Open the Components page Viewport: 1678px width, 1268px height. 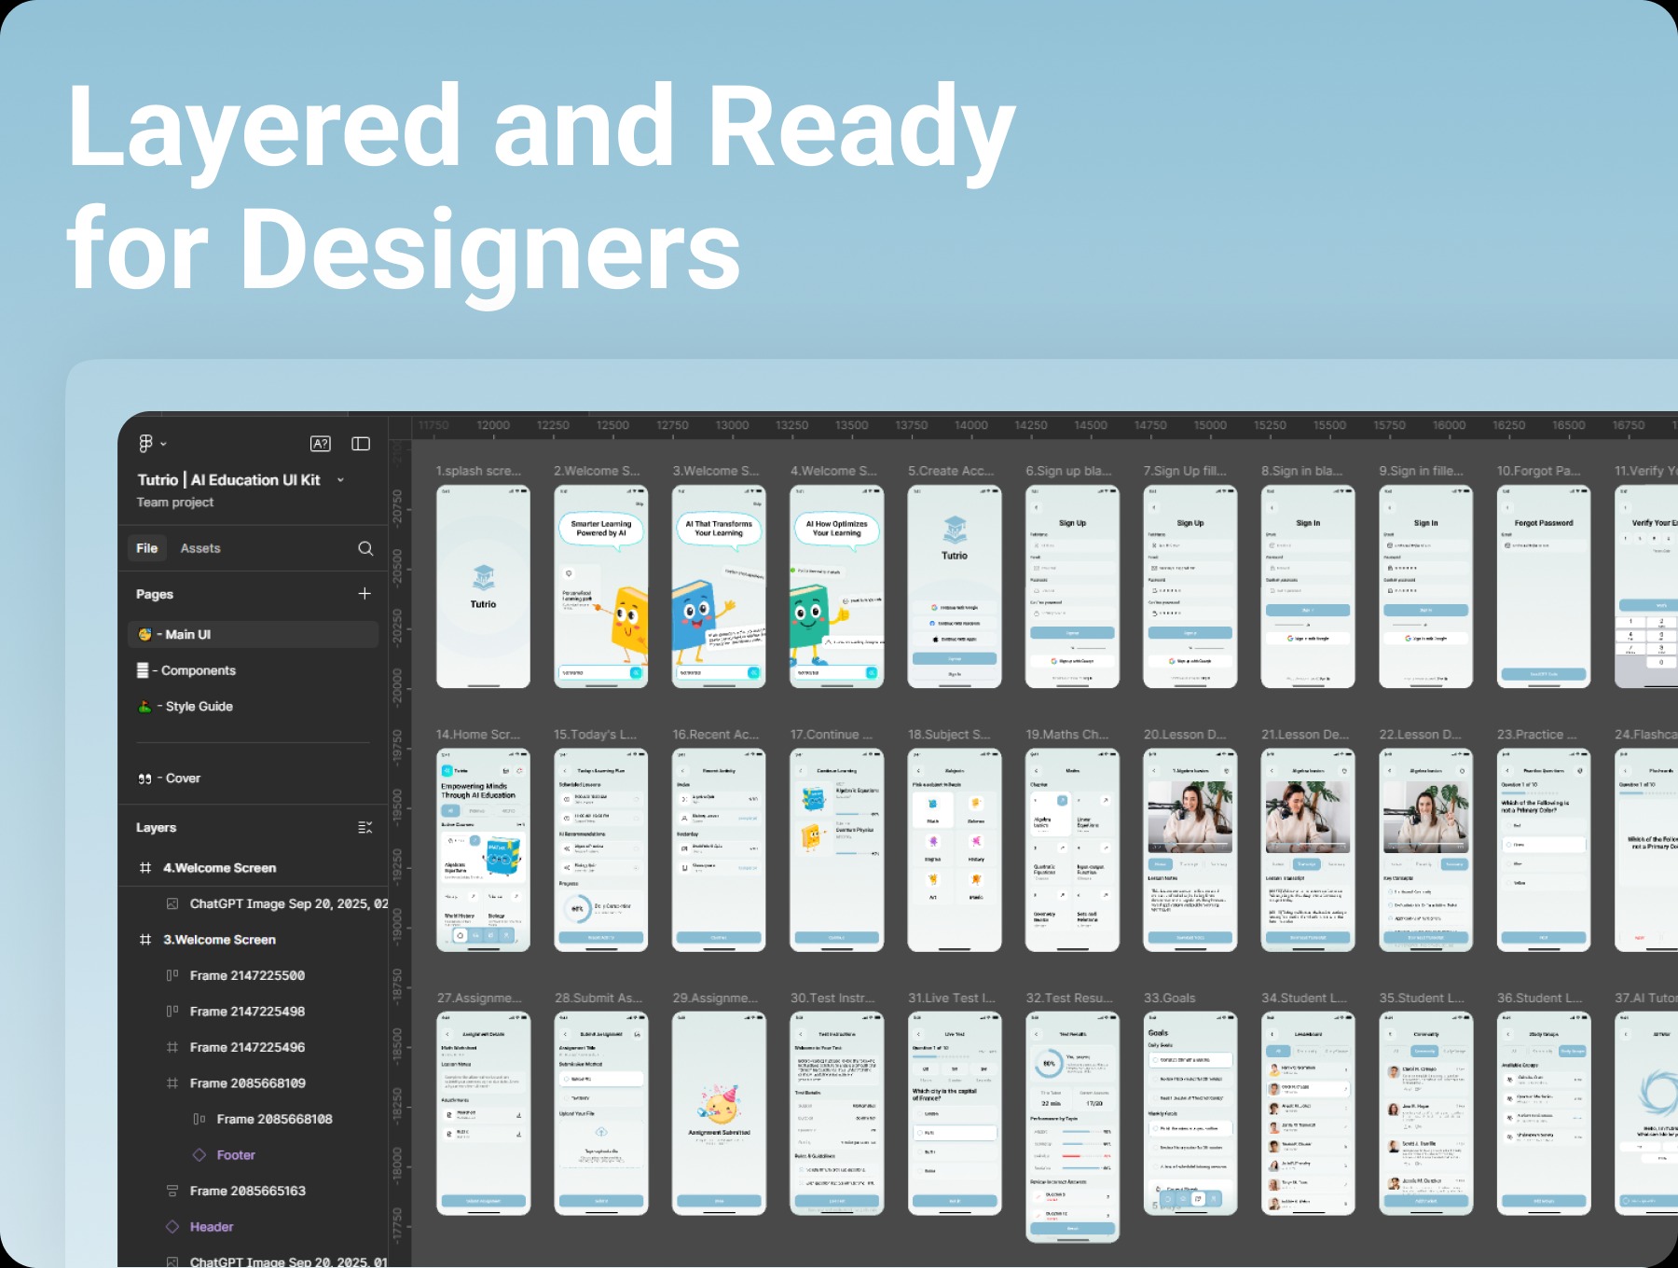coord(199,669)
